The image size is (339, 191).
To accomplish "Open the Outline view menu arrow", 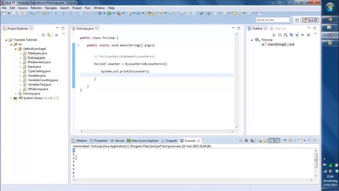I will coord(315,34).
